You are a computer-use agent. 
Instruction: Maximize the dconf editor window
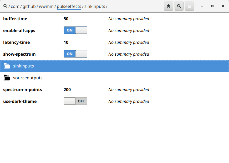(212, 6)
